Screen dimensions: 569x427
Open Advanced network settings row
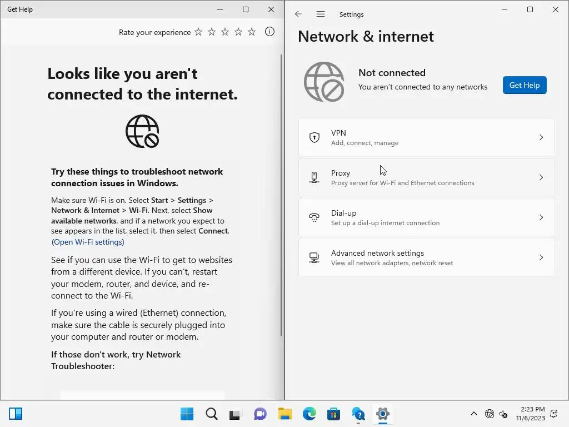[426, 257]
